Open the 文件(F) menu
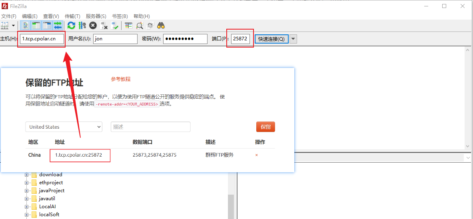The image size is (473, 219). click(9, 16)
